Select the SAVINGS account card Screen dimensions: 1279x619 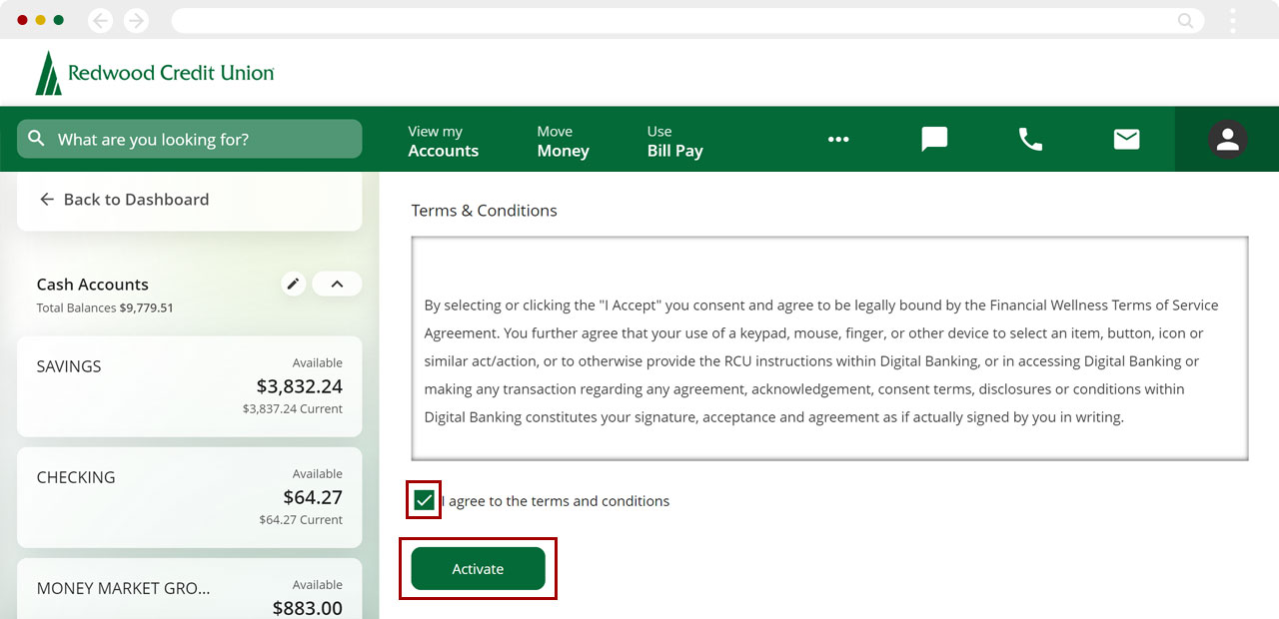[189, 386]
